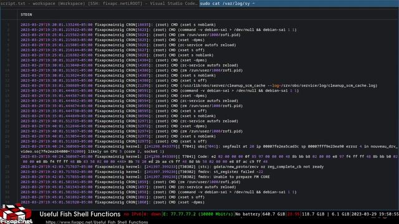Click the 19:35:01 debian-sa1 command line
Screen dimensions: 399x224
coord(160,91)
